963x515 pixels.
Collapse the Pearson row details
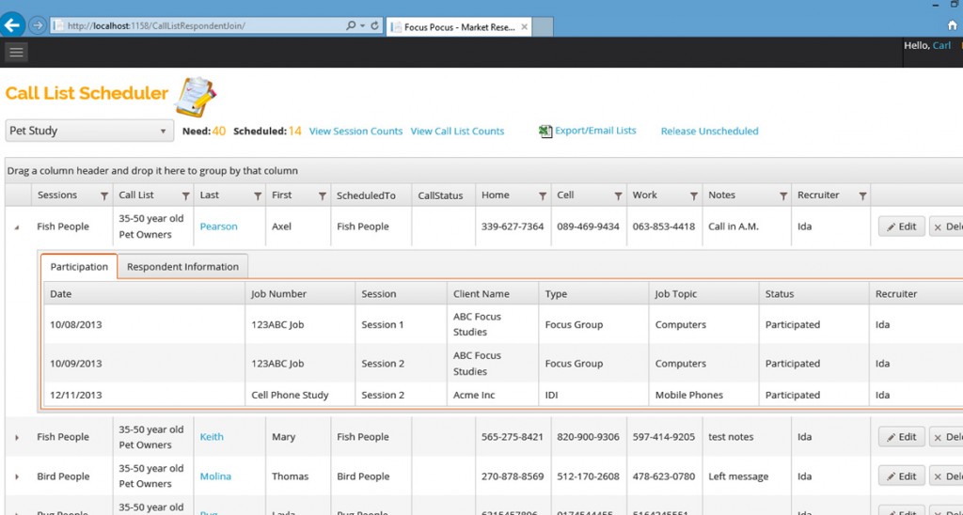pos(17,227)
